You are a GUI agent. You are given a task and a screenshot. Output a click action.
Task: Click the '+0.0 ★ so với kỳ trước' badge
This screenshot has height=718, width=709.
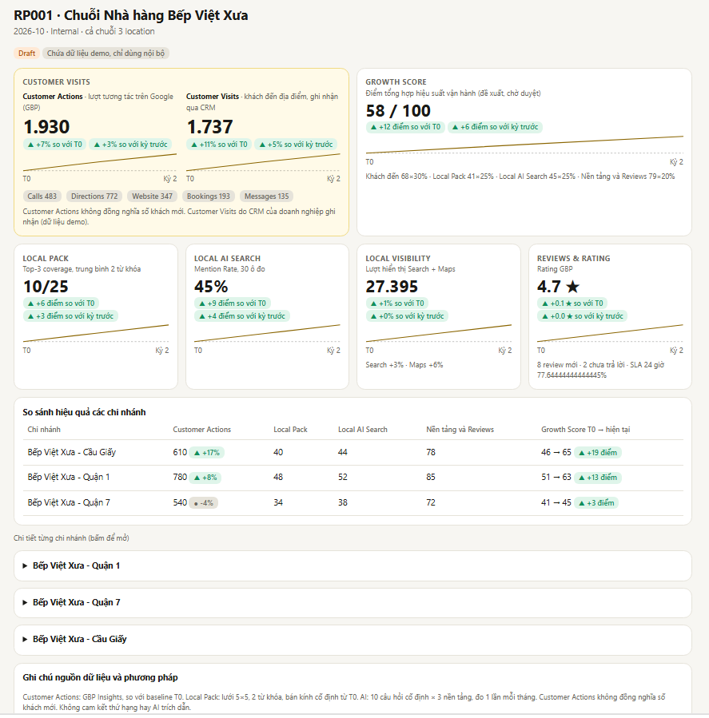coord(583,316)
